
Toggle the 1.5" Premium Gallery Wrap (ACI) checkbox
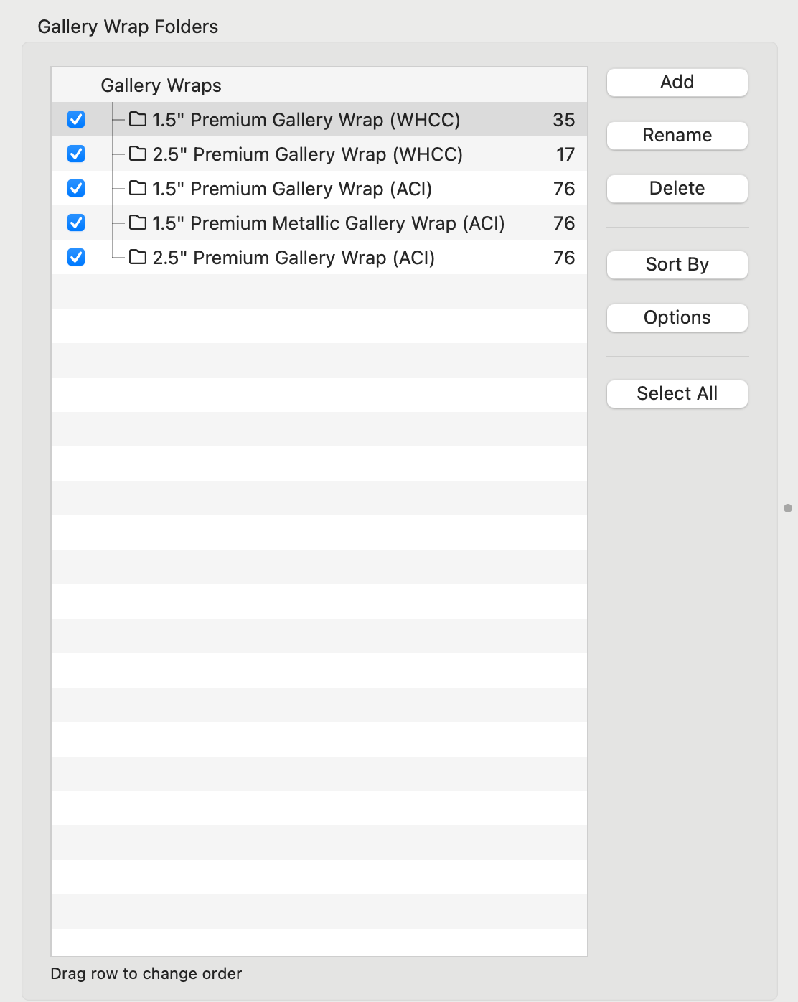pos(76,188)
